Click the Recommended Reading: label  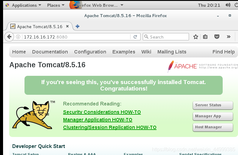point(92,104)
